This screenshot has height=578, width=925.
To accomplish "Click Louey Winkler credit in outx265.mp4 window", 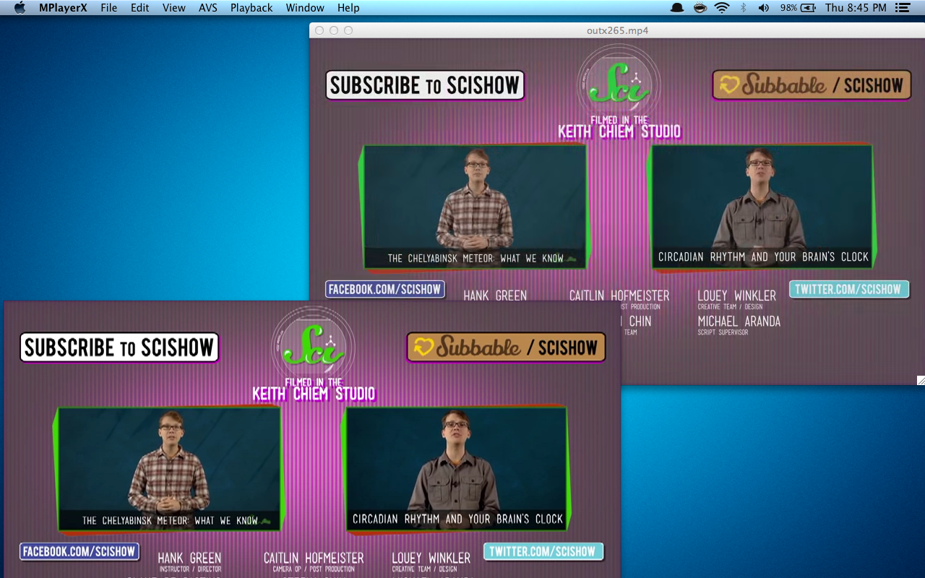I will click(736, 296).
